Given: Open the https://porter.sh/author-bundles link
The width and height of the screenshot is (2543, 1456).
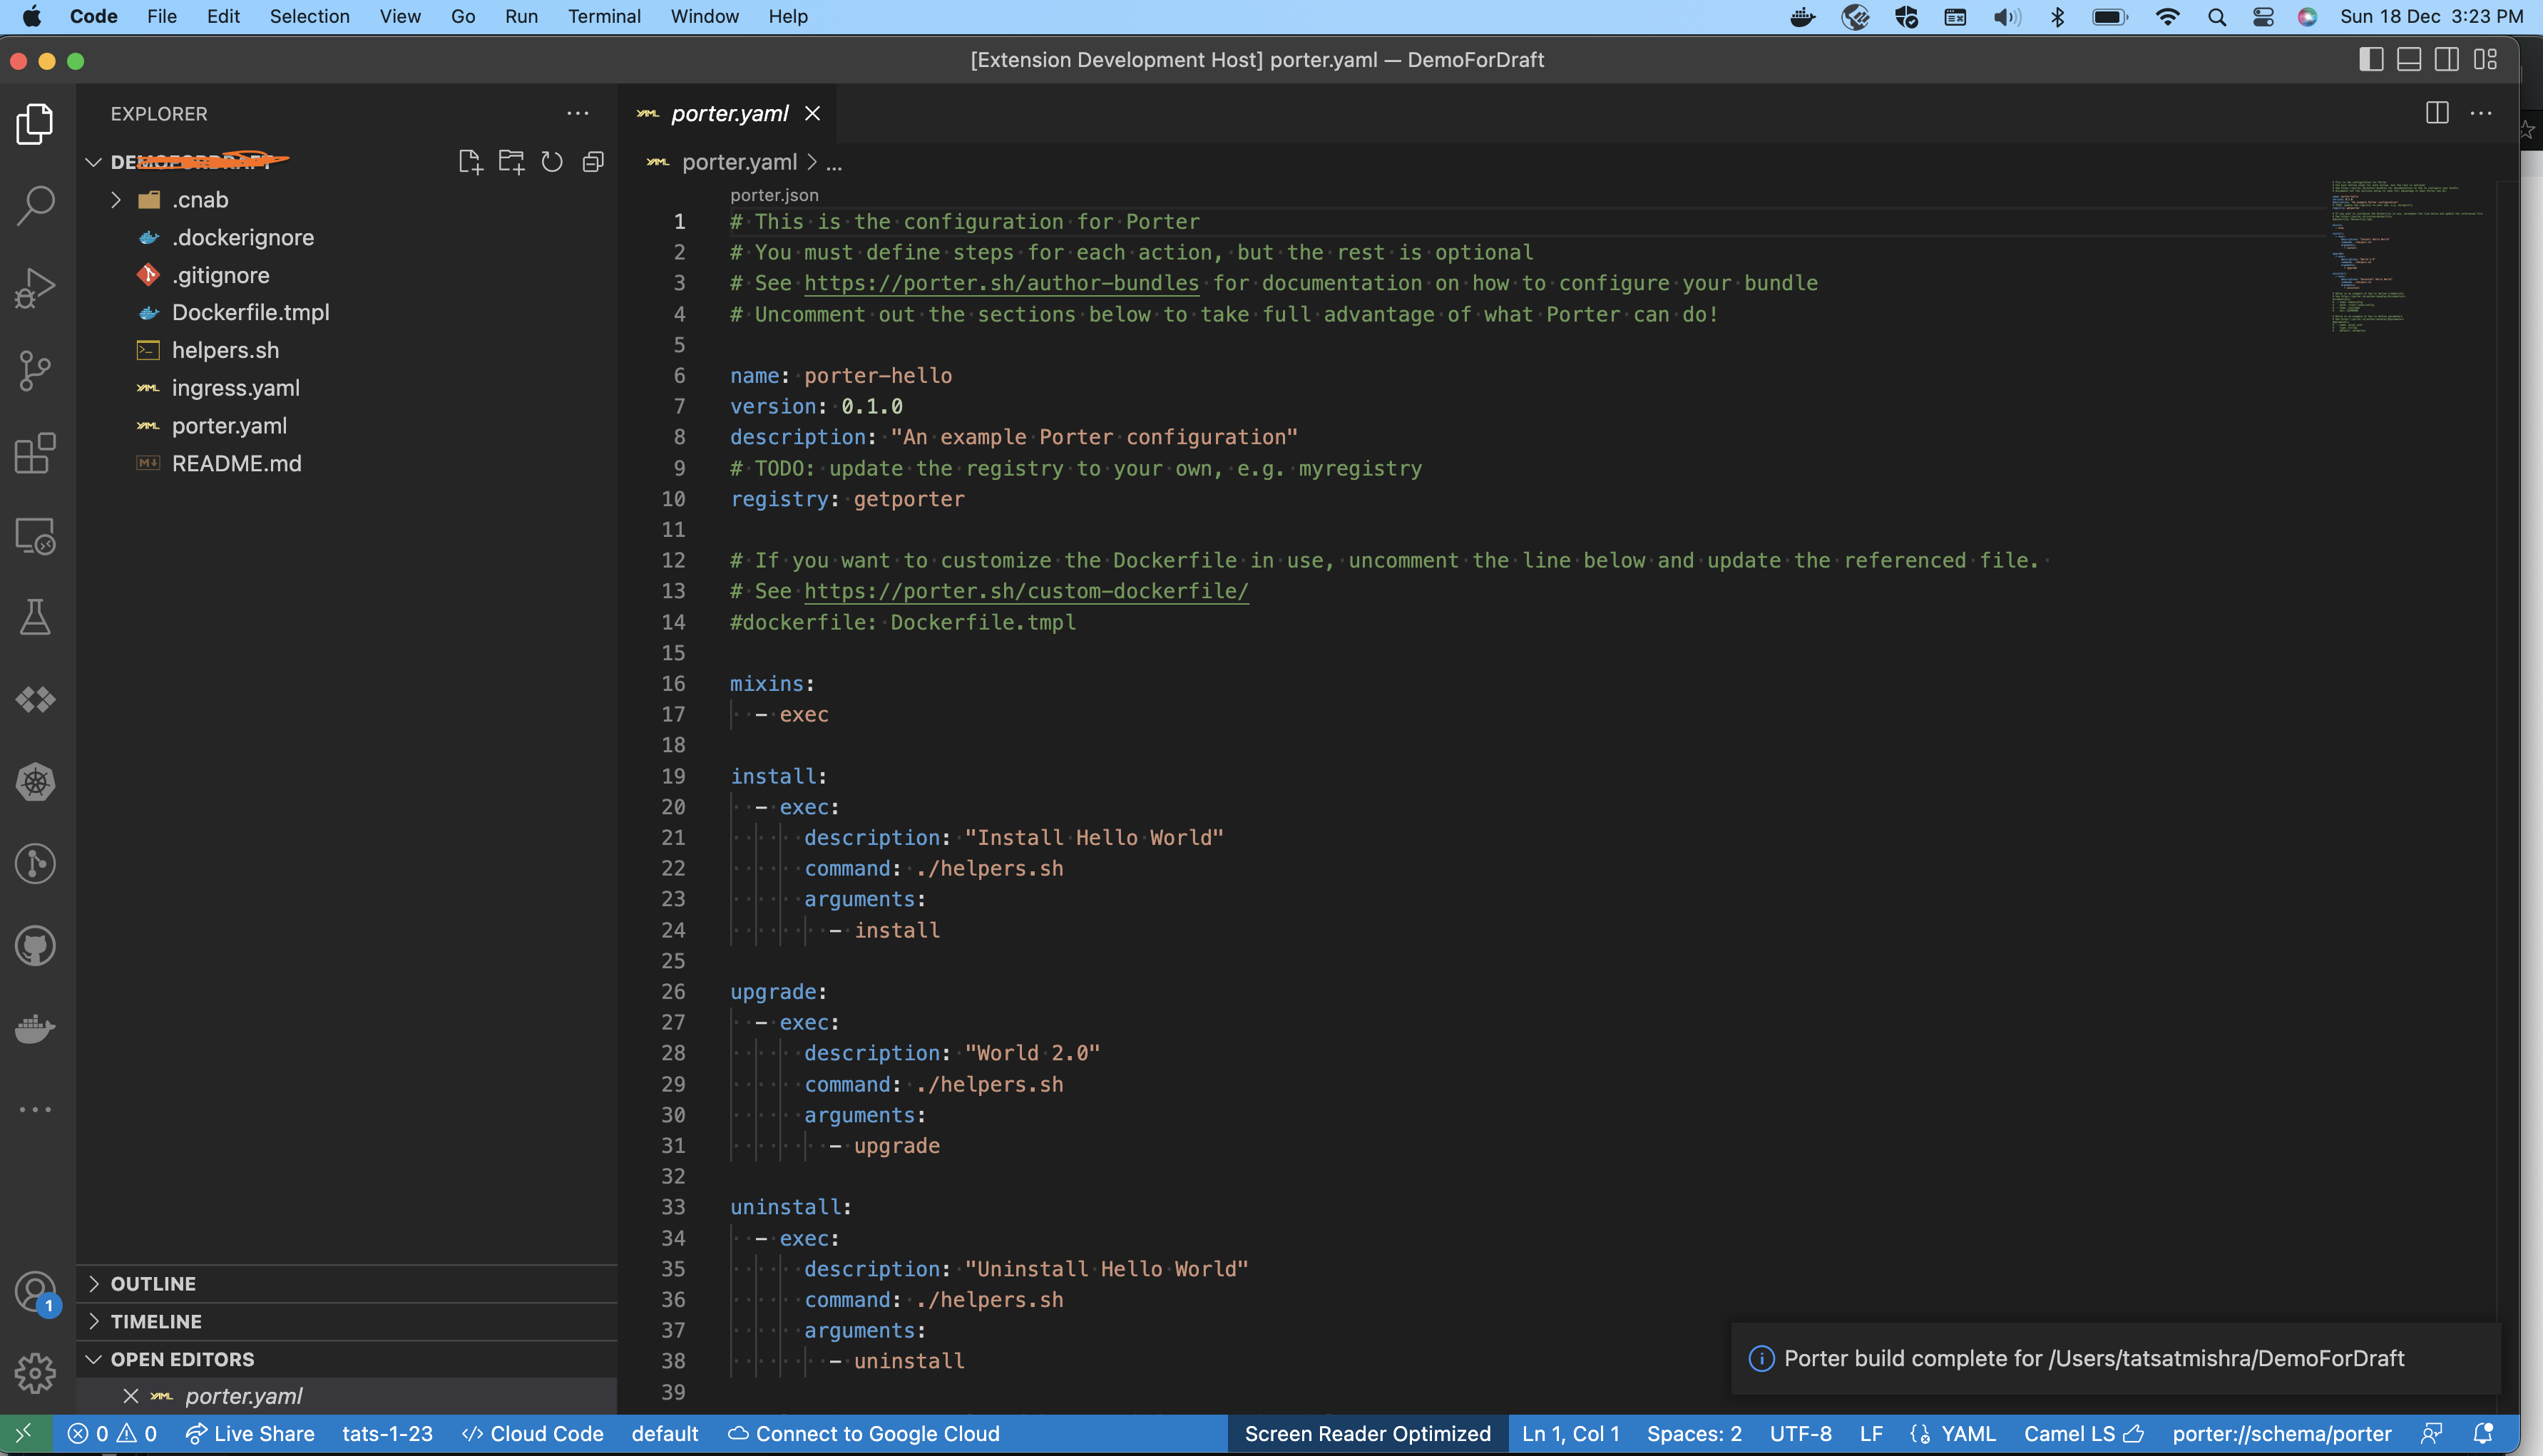Looking at the screenshot, I should coord(1000,283).
